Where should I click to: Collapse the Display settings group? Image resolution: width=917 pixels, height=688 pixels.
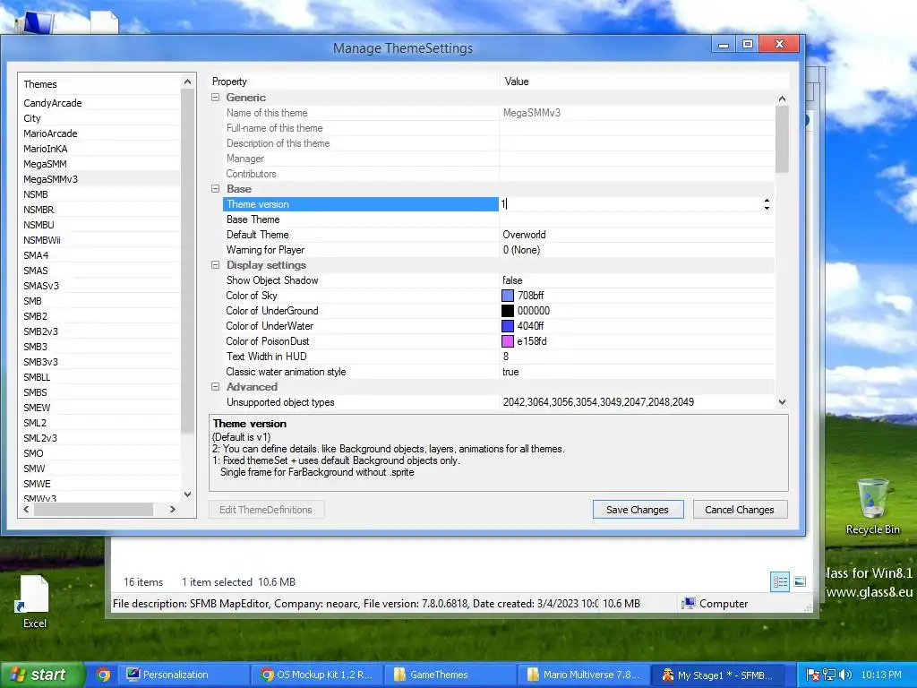215,265
